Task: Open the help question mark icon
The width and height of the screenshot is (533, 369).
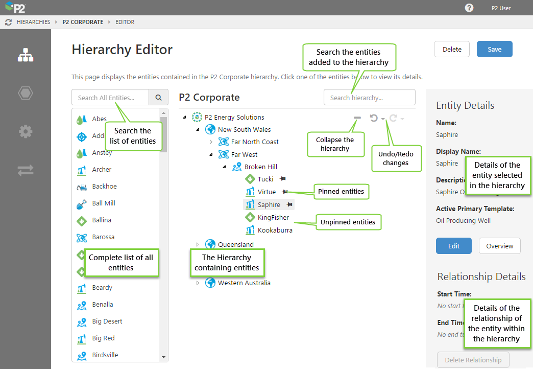Action: point(469,8)
